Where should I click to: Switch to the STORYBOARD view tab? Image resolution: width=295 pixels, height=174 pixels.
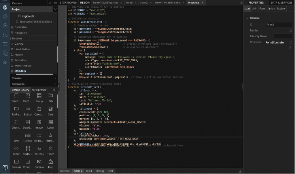click(68, 2)
